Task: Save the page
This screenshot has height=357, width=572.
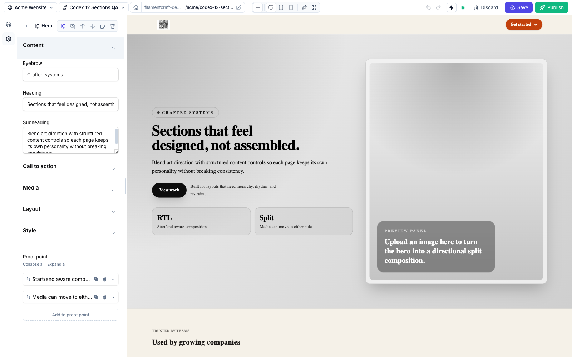Action: (519, 7)
